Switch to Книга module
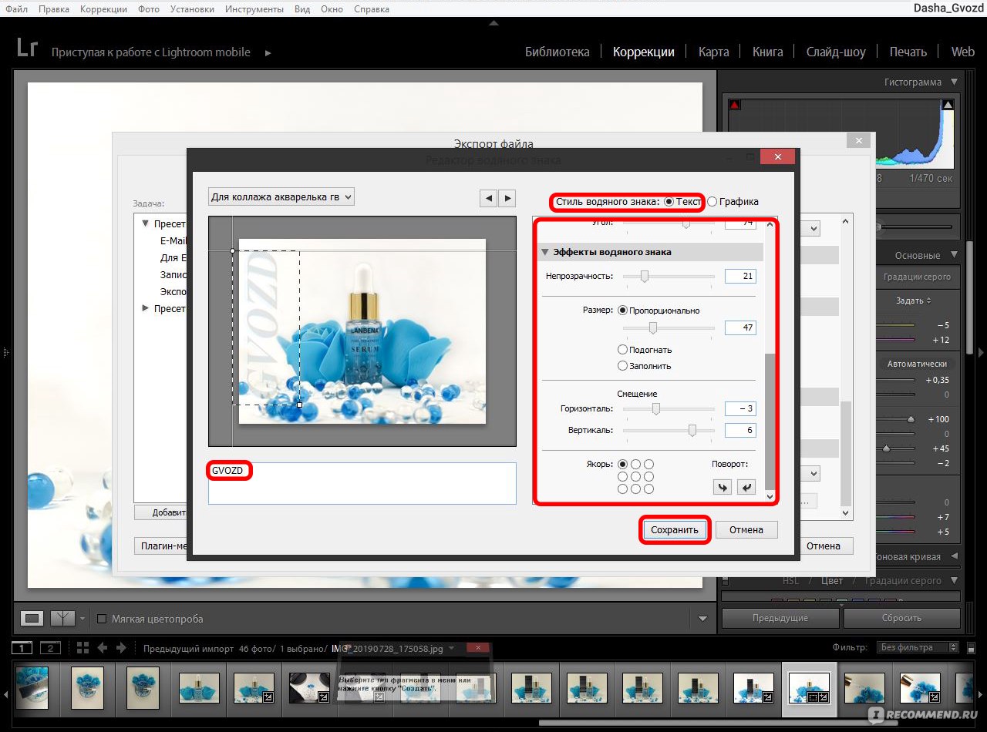The height and width of the screenshot is (732, 987). [x=767, y=52]
